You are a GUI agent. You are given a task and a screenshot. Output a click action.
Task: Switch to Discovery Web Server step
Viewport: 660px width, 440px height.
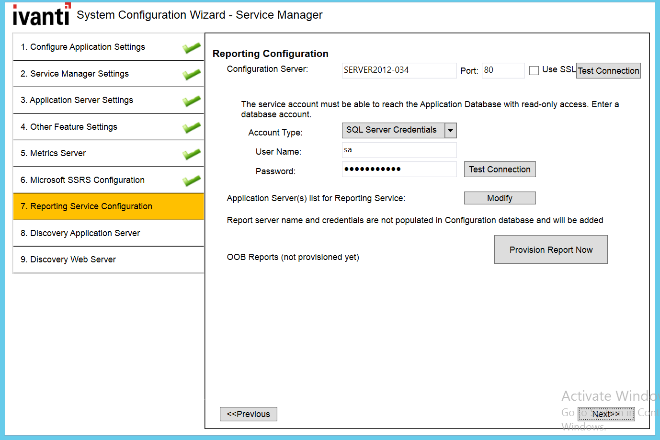[108, 259]
